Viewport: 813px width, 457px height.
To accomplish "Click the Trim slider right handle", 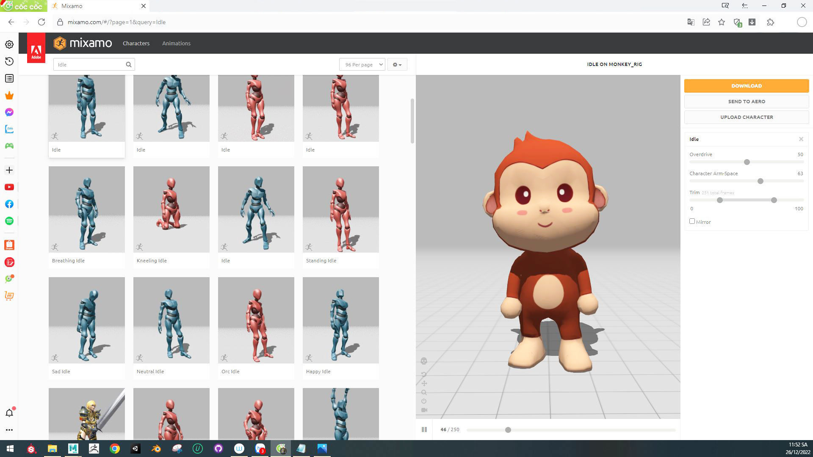I will (x=774, y=200).
